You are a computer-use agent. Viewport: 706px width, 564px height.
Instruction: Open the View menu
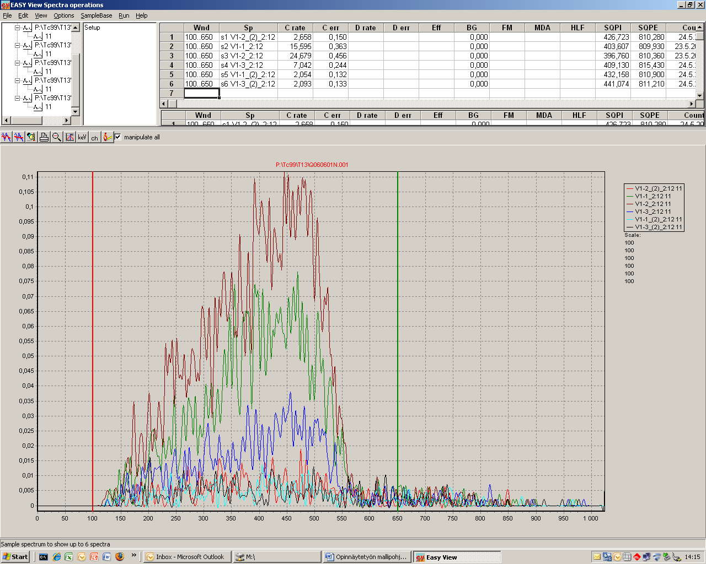41,15
